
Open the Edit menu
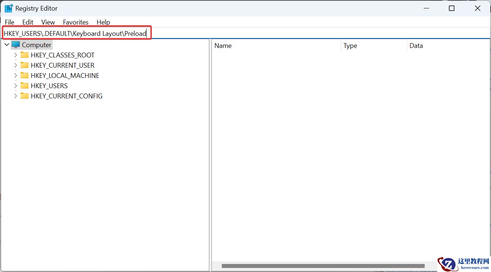pos(28,22)
